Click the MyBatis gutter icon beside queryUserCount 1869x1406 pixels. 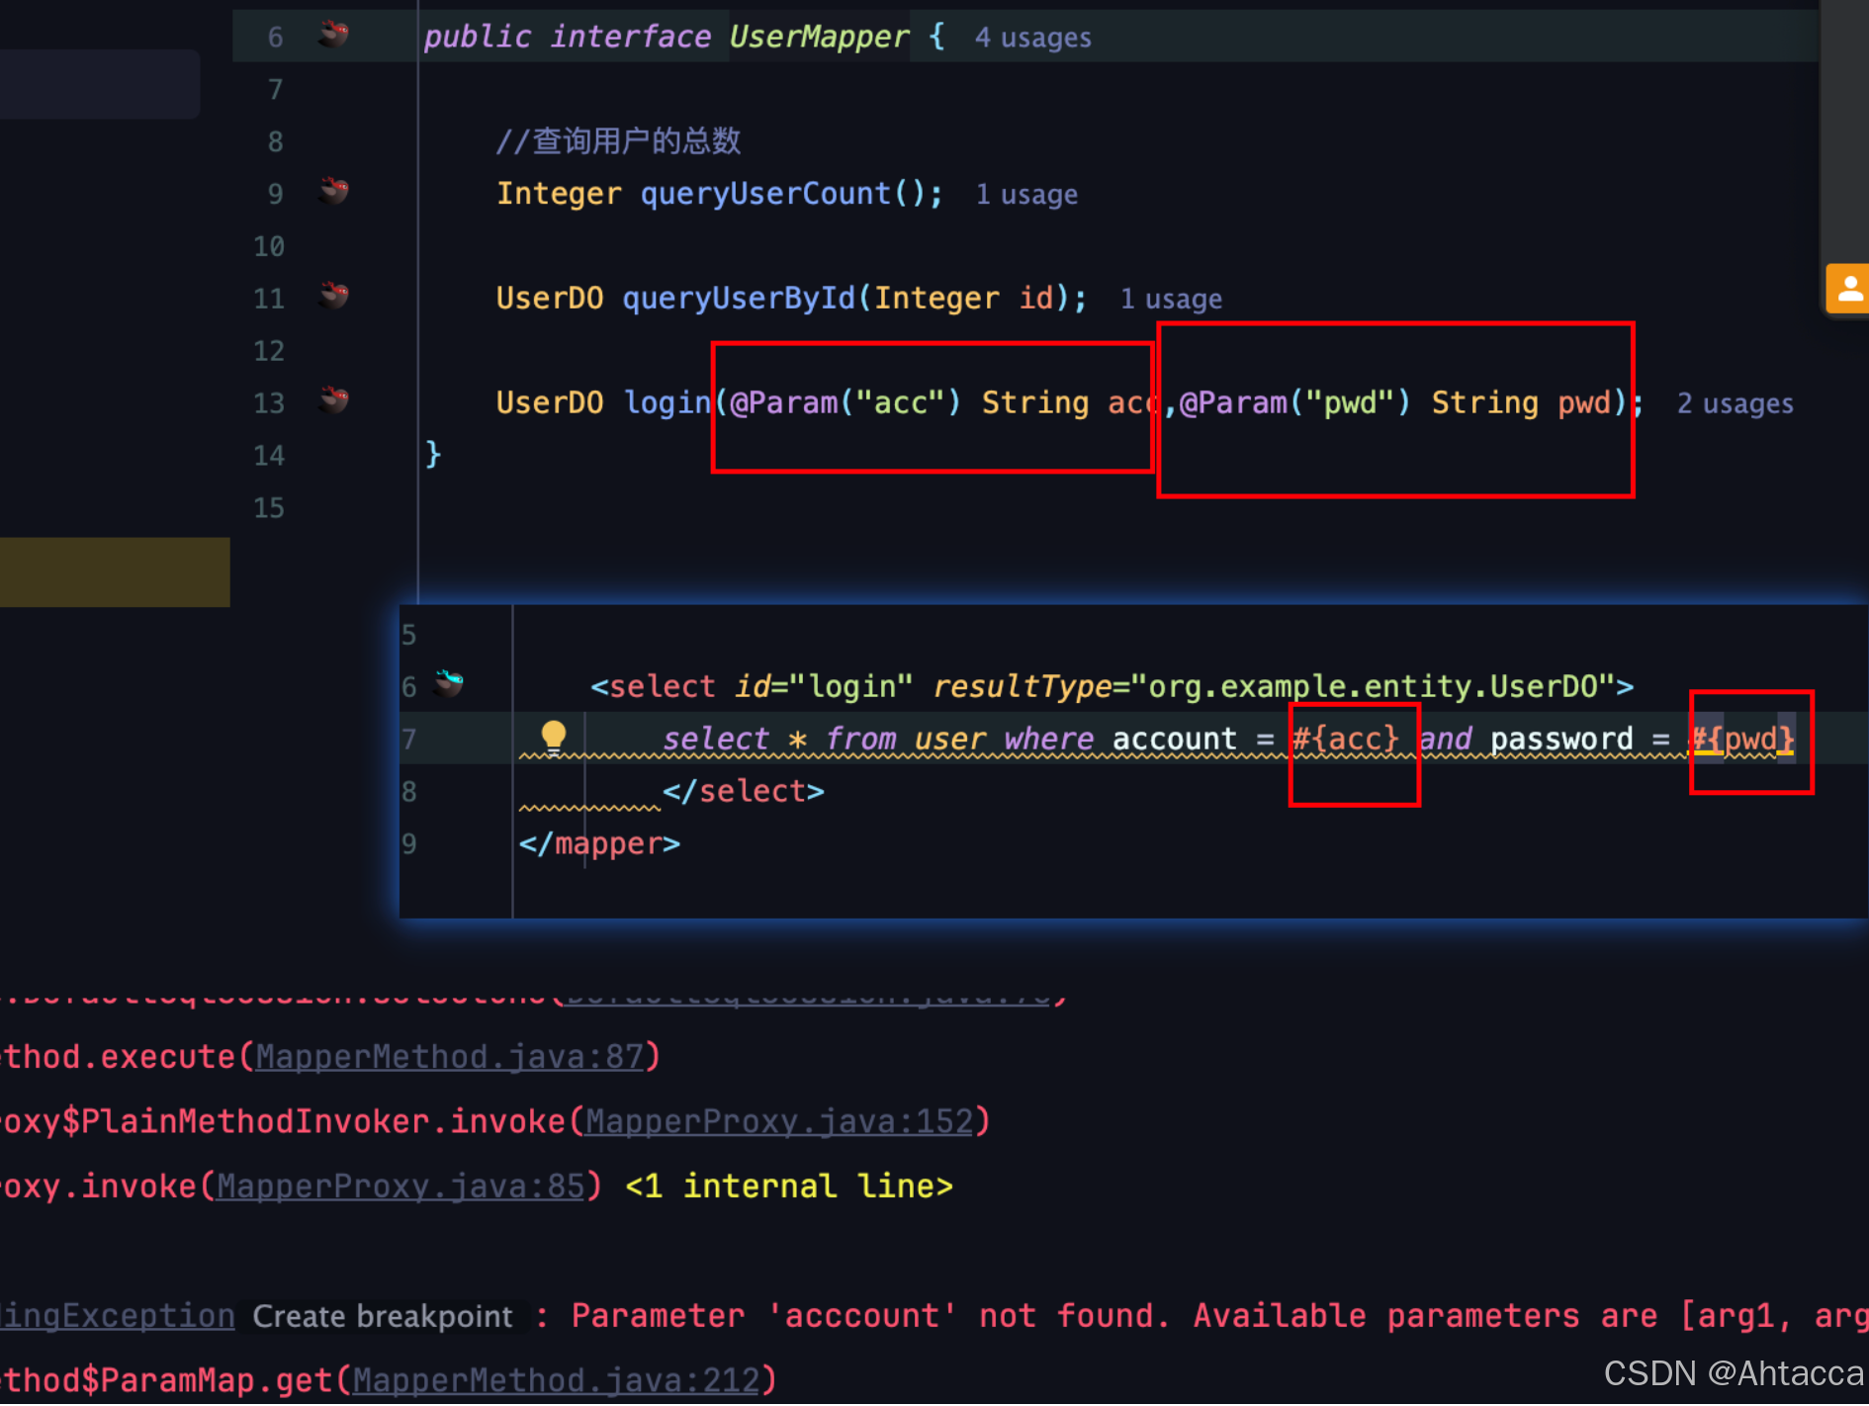point(333,190)
